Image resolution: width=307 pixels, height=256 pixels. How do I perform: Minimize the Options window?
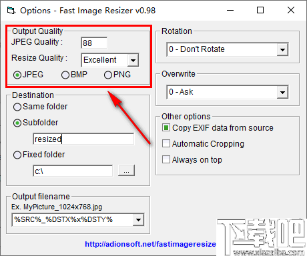pos(230,10)
